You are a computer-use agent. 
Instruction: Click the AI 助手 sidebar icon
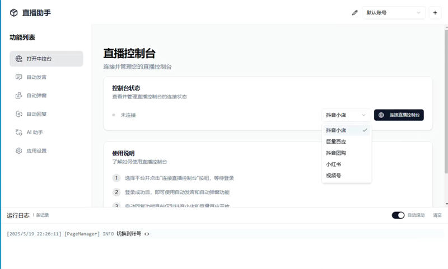click(19, 133)
